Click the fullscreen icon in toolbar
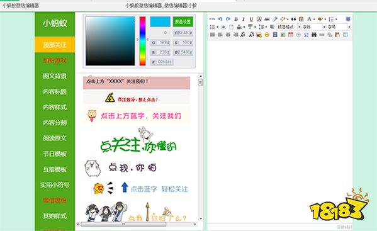The height and width of the screenshot is (231, 377). [347, 19]
